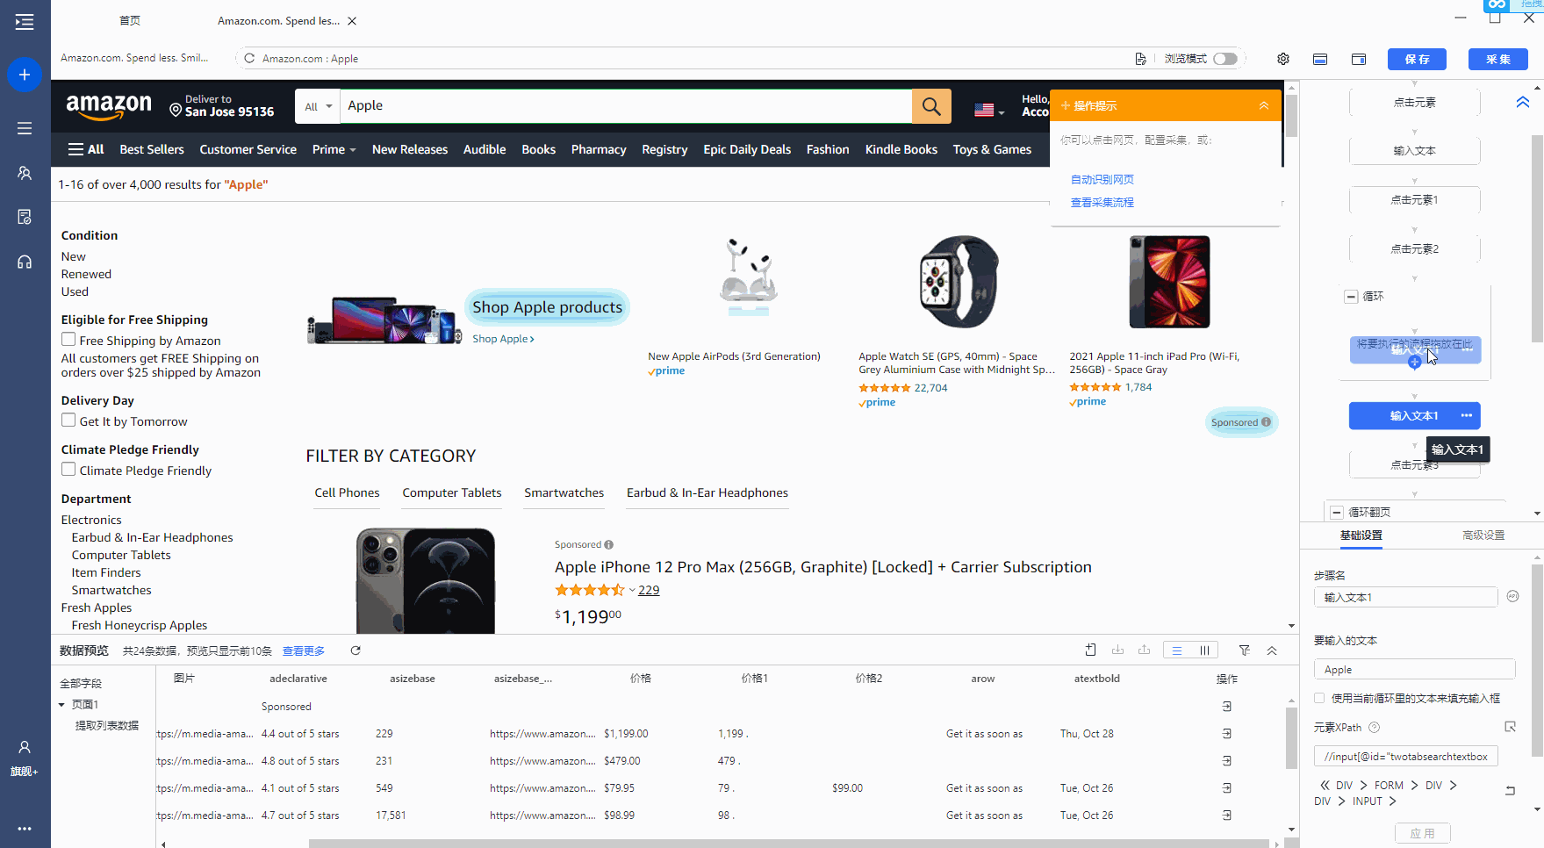Click the XPath help question mark icon
This screenshot has height=848, width=1544.
point(1375,727)
